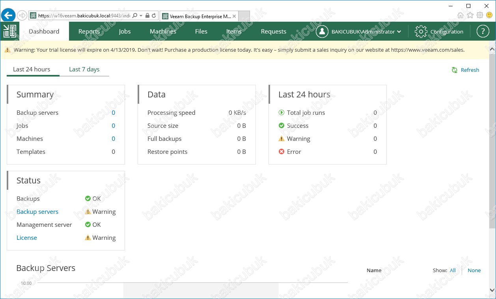This screenshot has height=299, width=496.
Task: Click the scrollbar up arrow
Action: coord(492,49)
